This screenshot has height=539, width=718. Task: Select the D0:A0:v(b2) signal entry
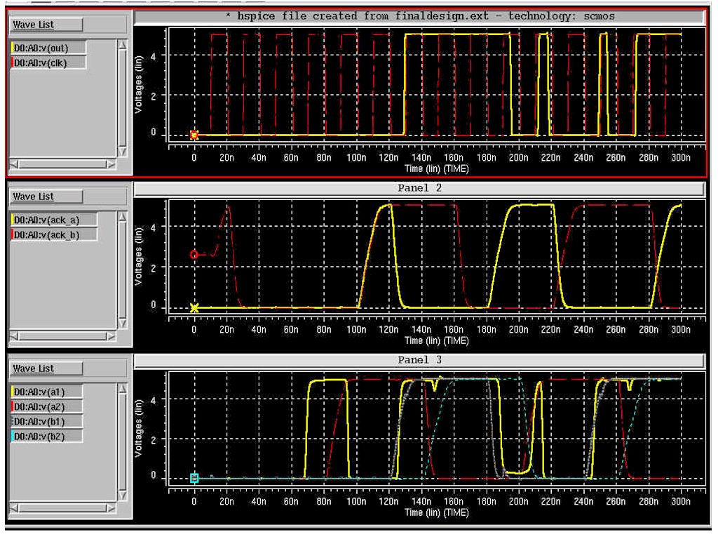pos(47,436)
